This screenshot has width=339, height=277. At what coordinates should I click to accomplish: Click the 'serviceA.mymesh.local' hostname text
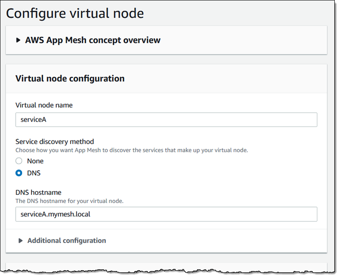[56, 214]
